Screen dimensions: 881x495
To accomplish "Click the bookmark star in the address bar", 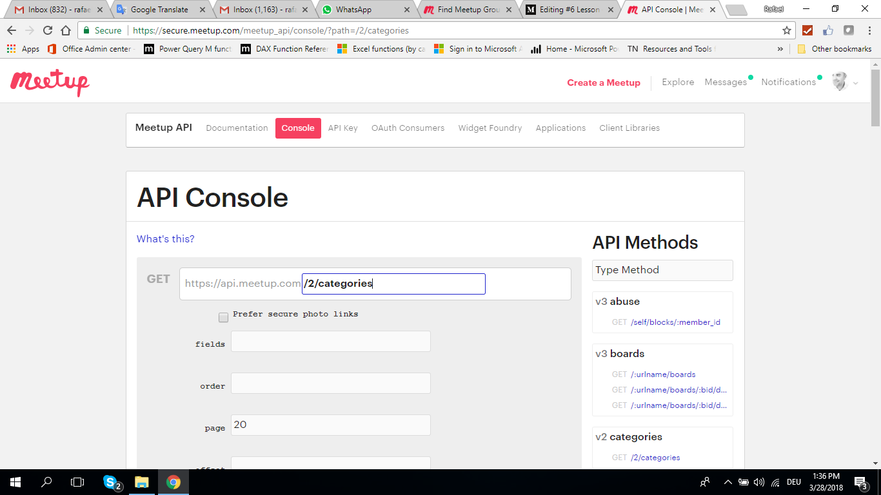I will point(787,30).
